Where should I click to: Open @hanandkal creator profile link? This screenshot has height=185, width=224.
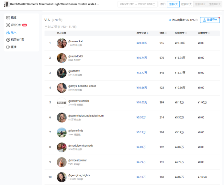click(75, 41)
